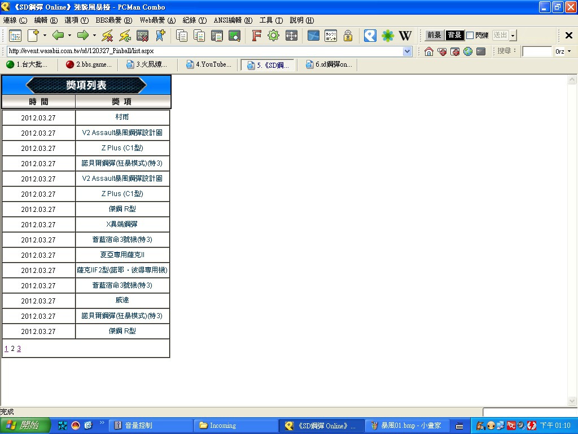
Task: Click the 搜尋 search input field
Action: click(x=536, y=51)
